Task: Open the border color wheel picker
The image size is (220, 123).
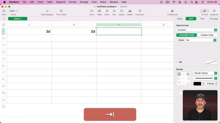Action: [203, 84]
